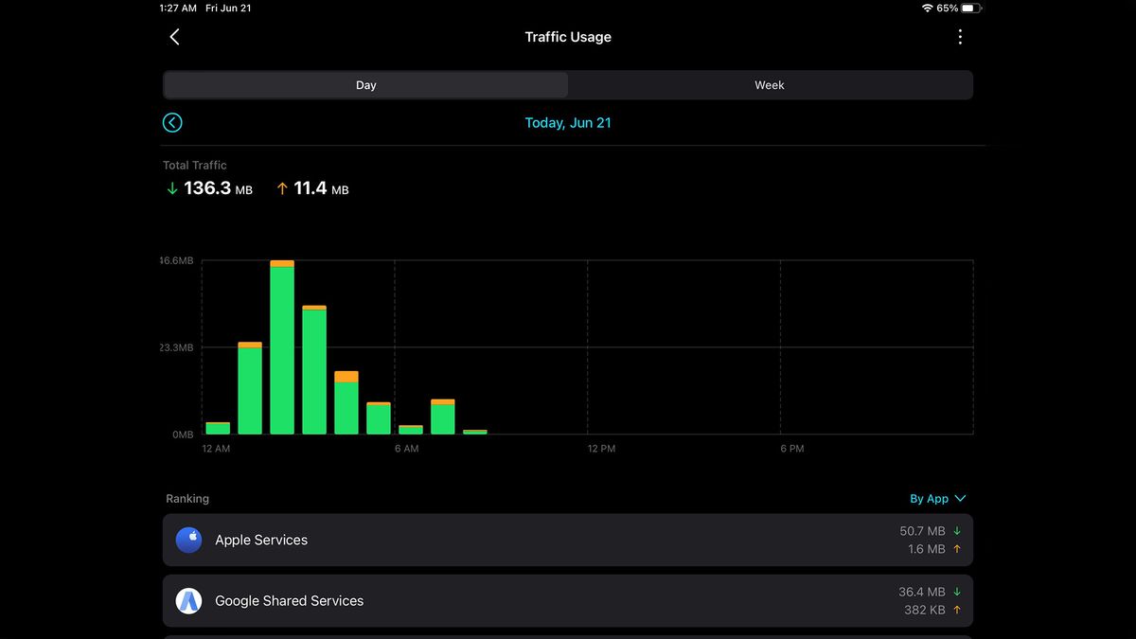Tap the tallest traffic bar near 1 AM
The height and width of the screenshot is (639, 1136).
(281, 350)
